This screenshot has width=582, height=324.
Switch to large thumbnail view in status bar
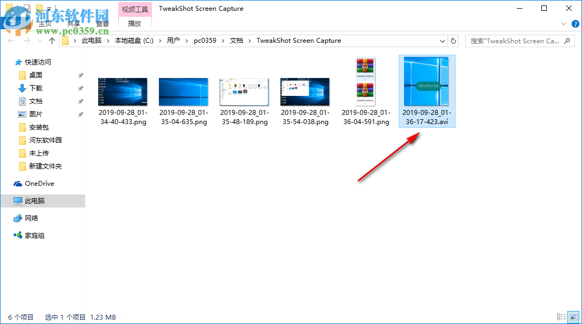pyautogui.click(x=573, y=317)
